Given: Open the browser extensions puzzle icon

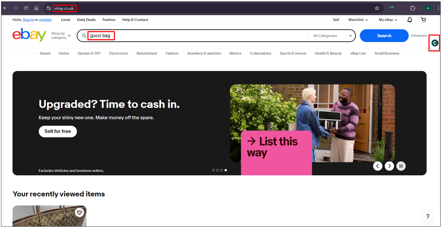Looking at the screenshot, I should (413, 8).
